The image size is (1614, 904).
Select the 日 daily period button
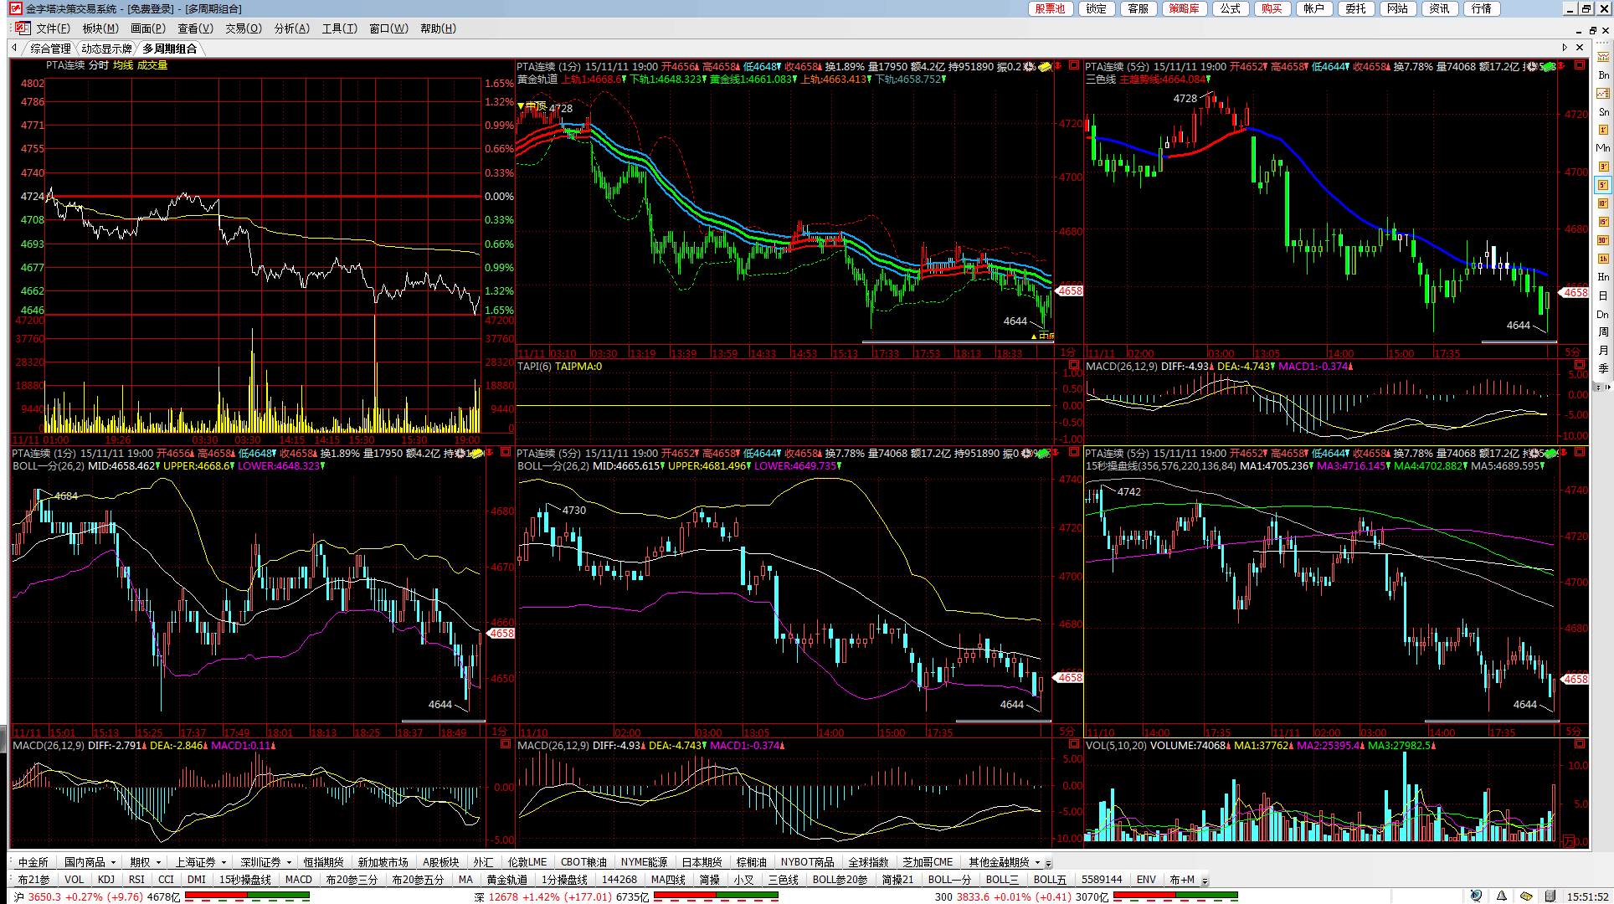(x=1603, y=295)
